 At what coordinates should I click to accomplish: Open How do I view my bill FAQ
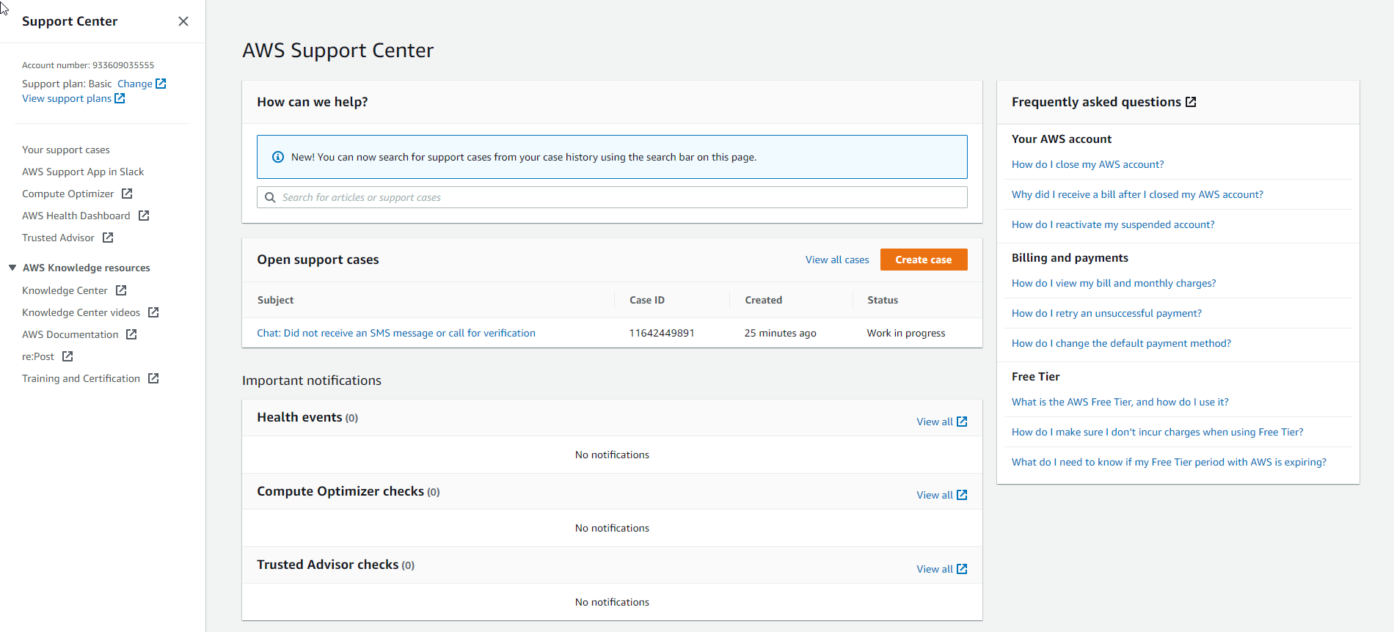[x=1114, y=283]
